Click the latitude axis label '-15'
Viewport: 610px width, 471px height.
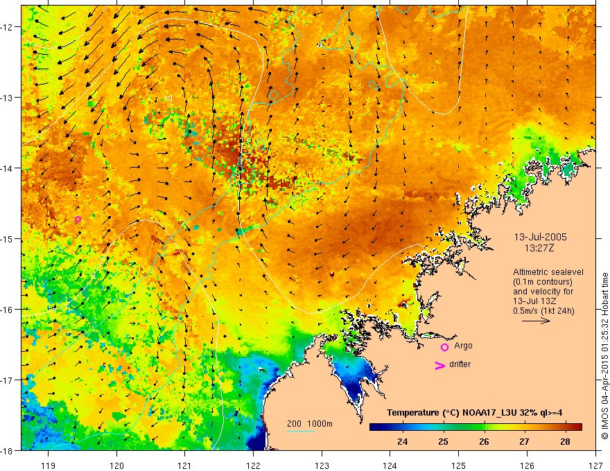point(7,238)
